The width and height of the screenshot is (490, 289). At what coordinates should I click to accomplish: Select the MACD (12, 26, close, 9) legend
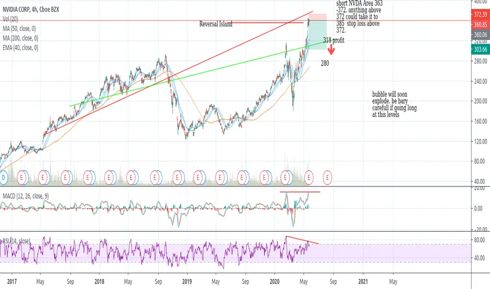(26, 196)
